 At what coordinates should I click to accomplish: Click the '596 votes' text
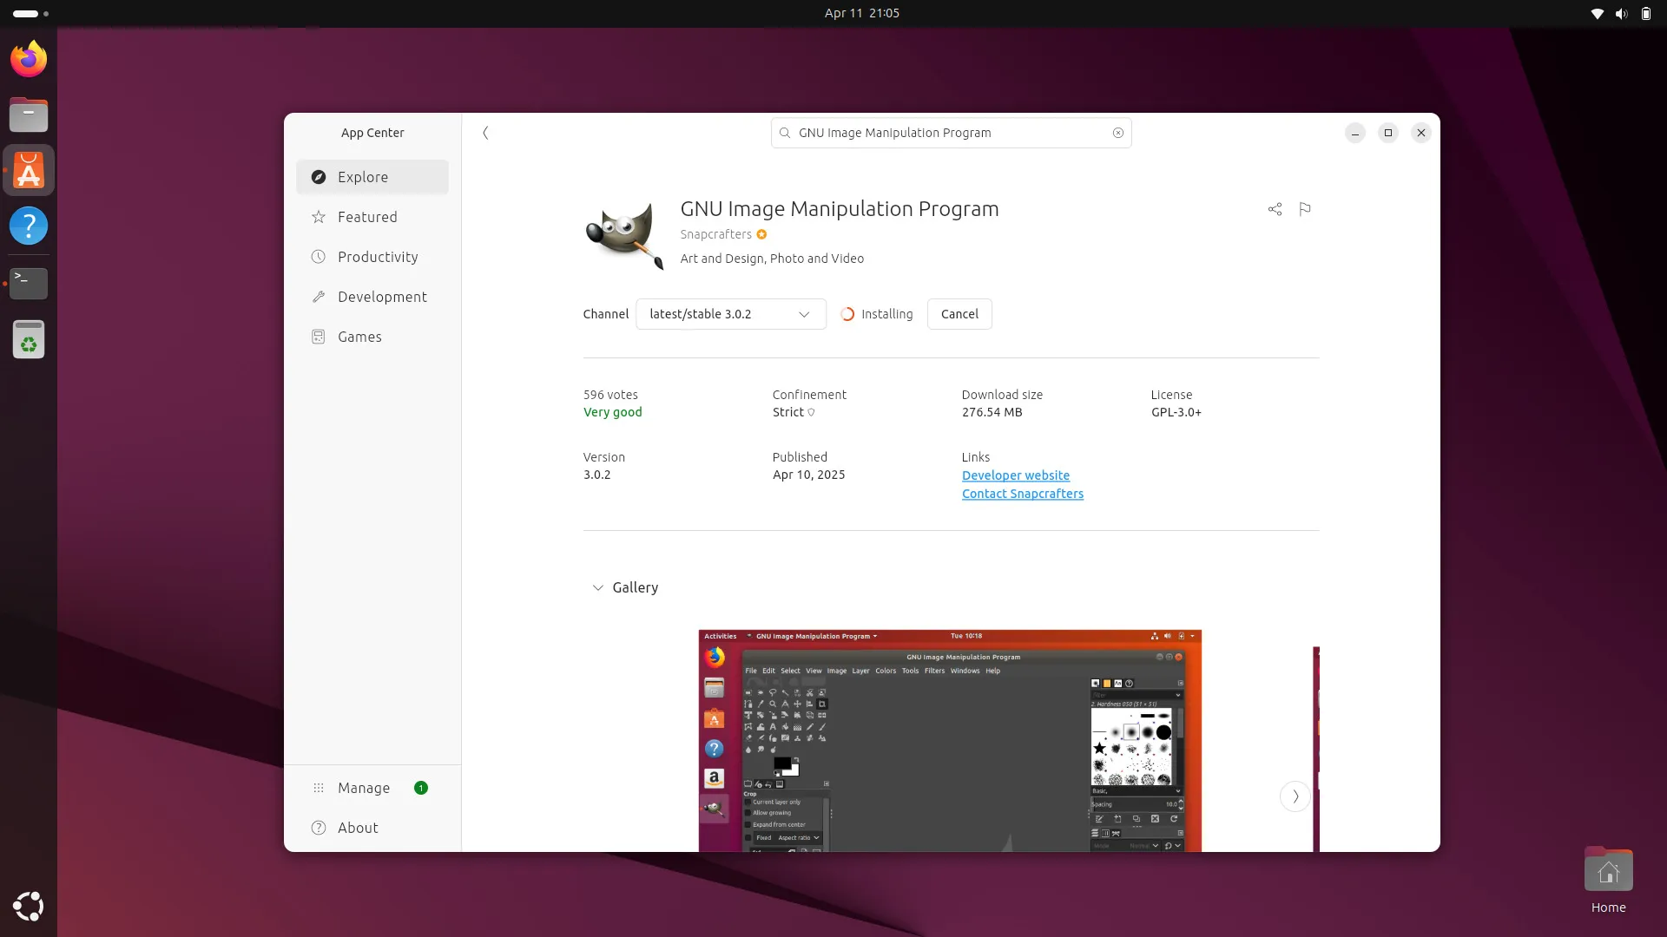click(610, 395)
